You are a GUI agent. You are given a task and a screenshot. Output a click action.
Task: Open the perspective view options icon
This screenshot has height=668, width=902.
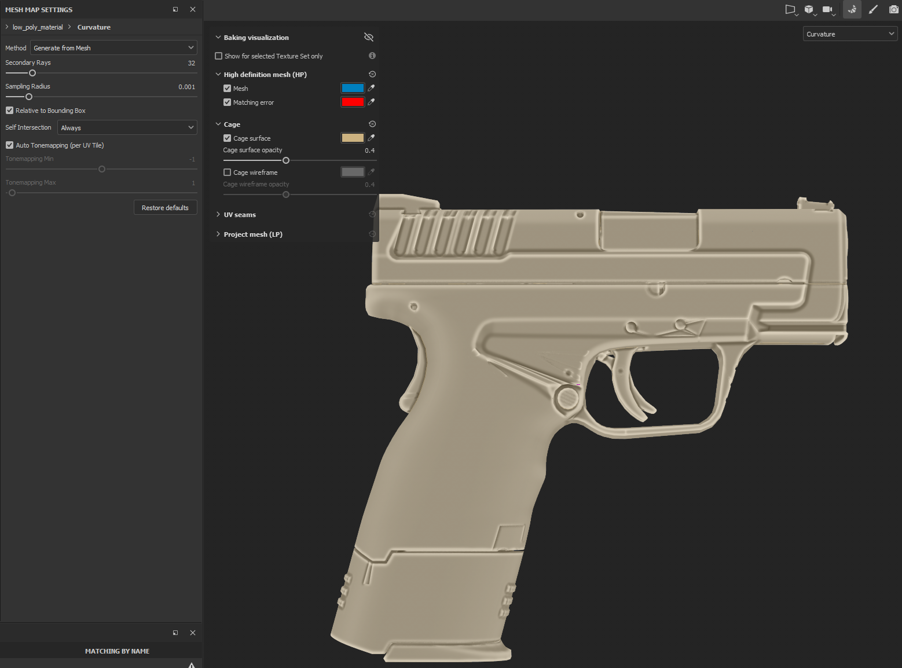790,9
